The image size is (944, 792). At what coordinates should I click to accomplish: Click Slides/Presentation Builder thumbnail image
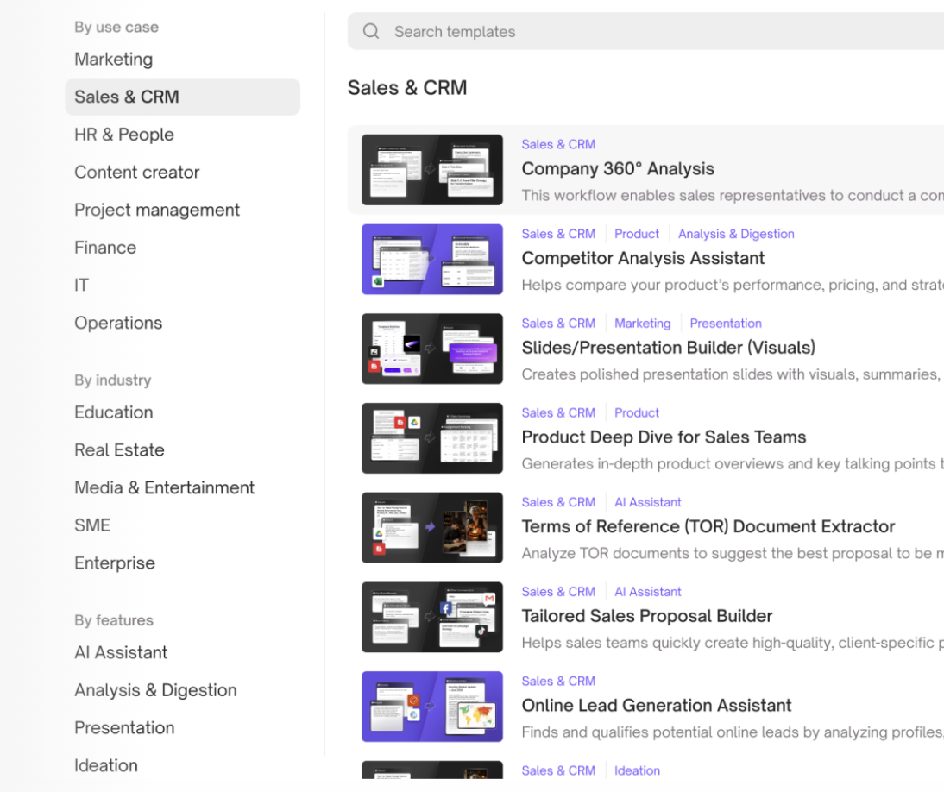pyautogui.click(x=431, y=349)
